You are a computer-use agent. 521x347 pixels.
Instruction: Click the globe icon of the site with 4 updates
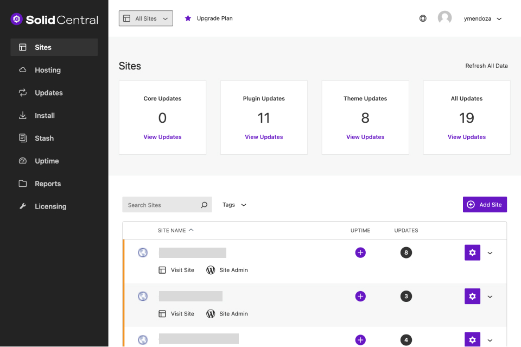(143, 340)
